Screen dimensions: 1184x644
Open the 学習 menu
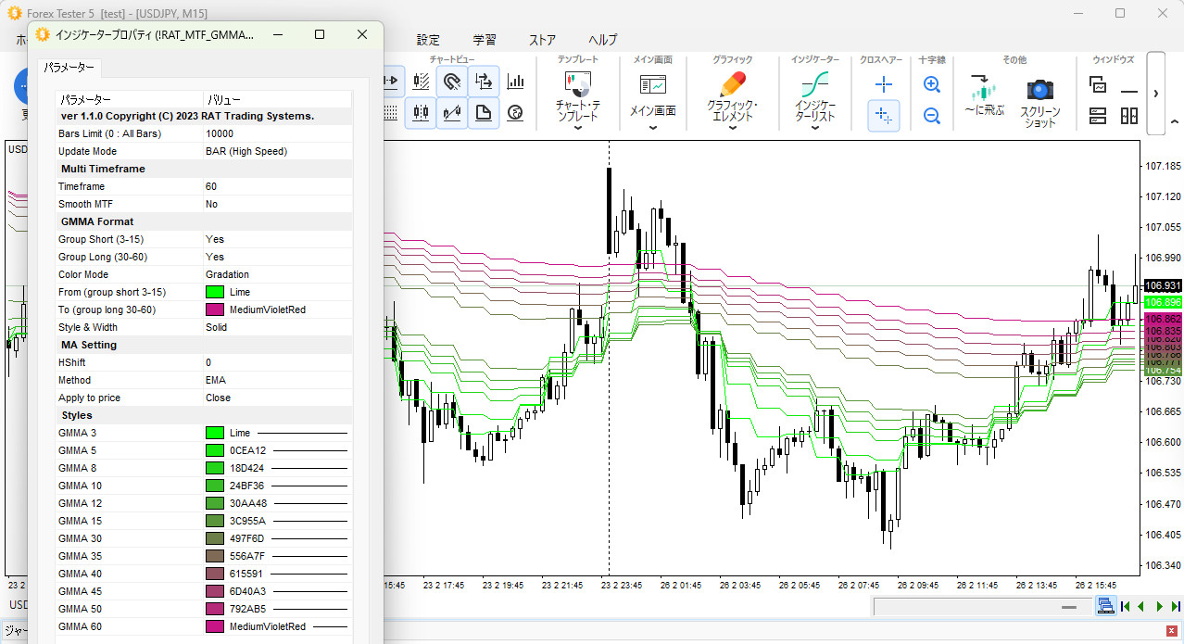(x=485, y=40)
